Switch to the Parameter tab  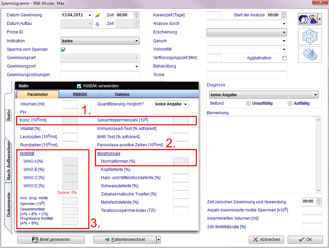pyautogui.click(x=38, y=94)
